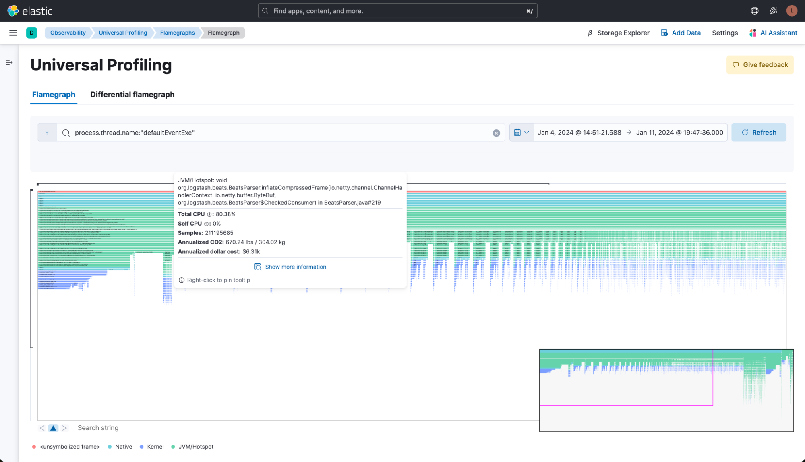Clear the search query with X icon
This screenshot has width=805, height=462.
(496, 133)
